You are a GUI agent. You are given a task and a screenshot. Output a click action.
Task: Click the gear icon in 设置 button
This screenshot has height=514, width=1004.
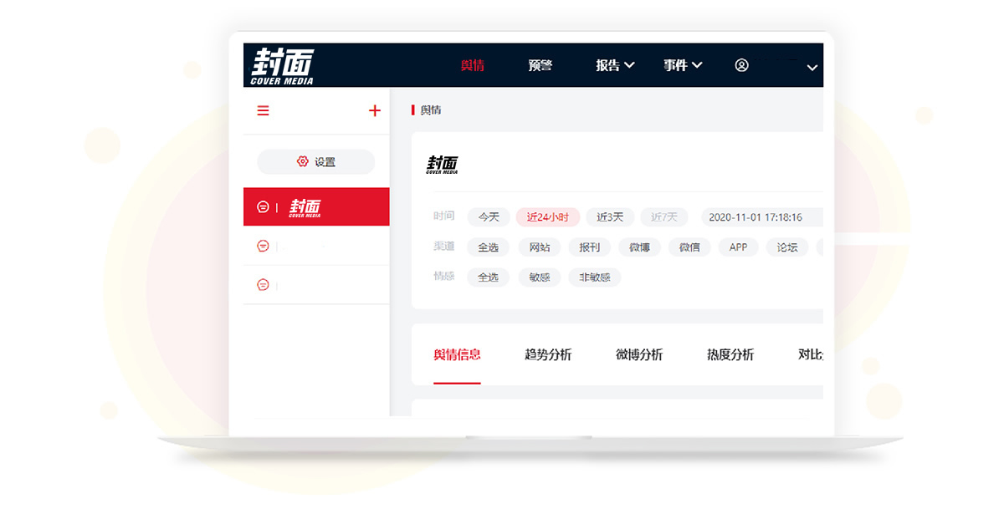(303, 161)
